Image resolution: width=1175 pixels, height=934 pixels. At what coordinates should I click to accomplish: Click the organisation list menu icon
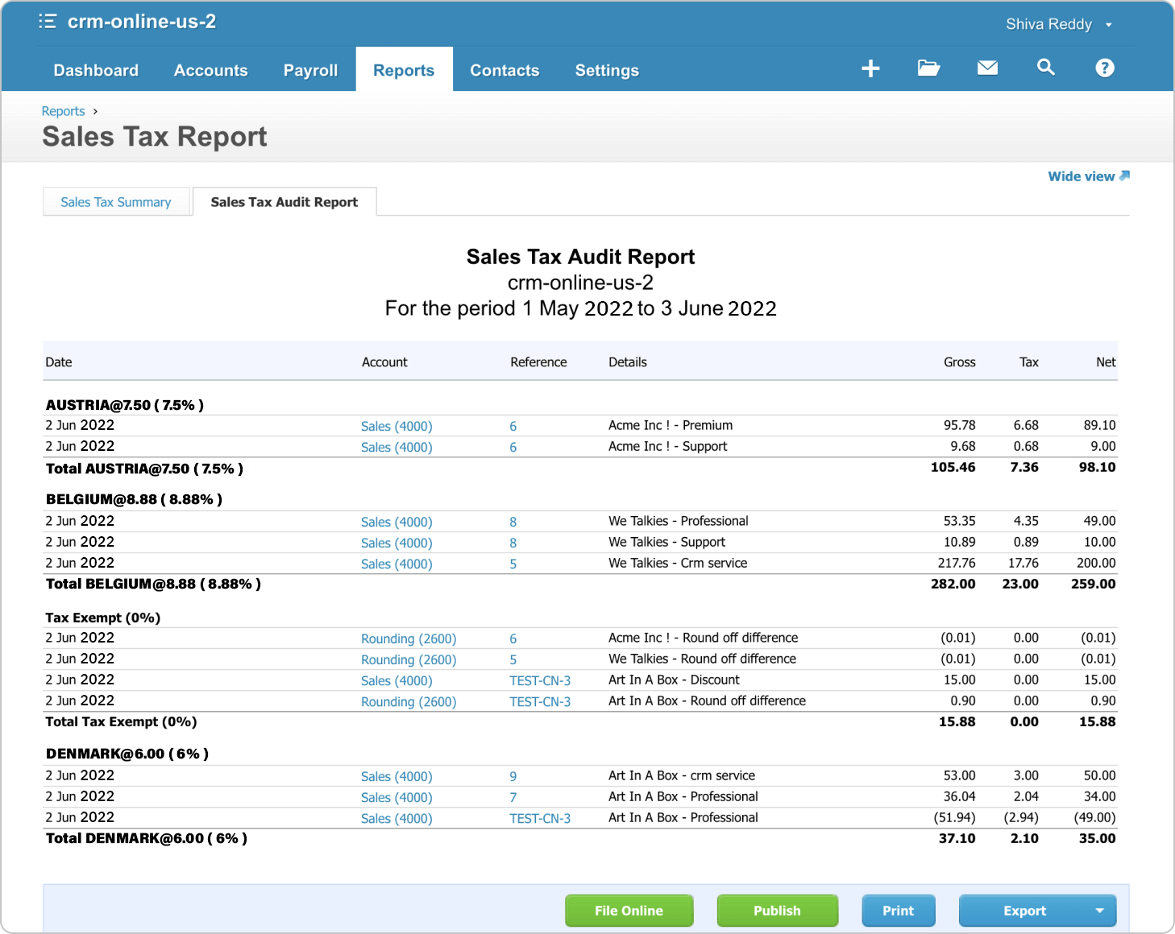pyautogui.click(x=48, y=22)
